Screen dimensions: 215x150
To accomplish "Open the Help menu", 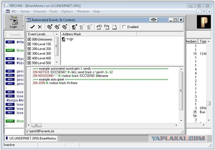I will [x=96, y=11].
